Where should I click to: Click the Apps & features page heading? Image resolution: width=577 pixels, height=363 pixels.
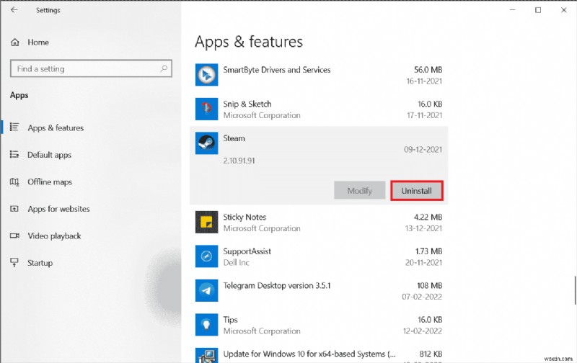click(249, 42)
